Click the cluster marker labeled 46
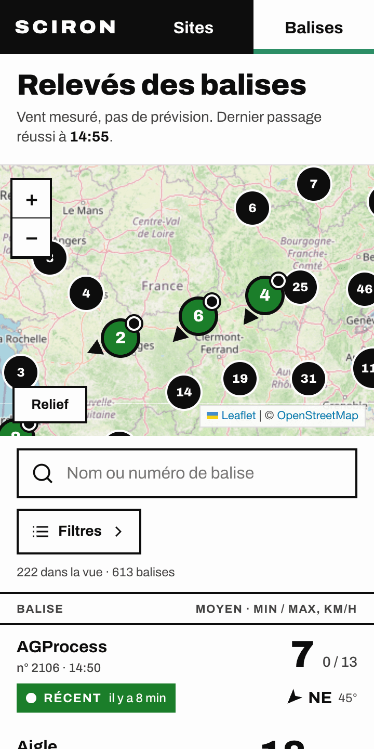374x749 pixels. click(x=364, y=289)
